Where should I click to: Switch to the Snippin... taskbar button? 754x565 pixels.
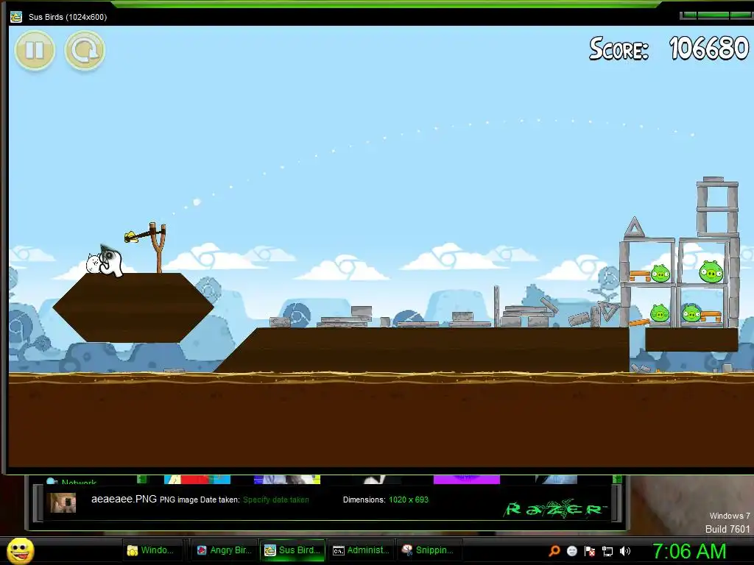[429, 550]
